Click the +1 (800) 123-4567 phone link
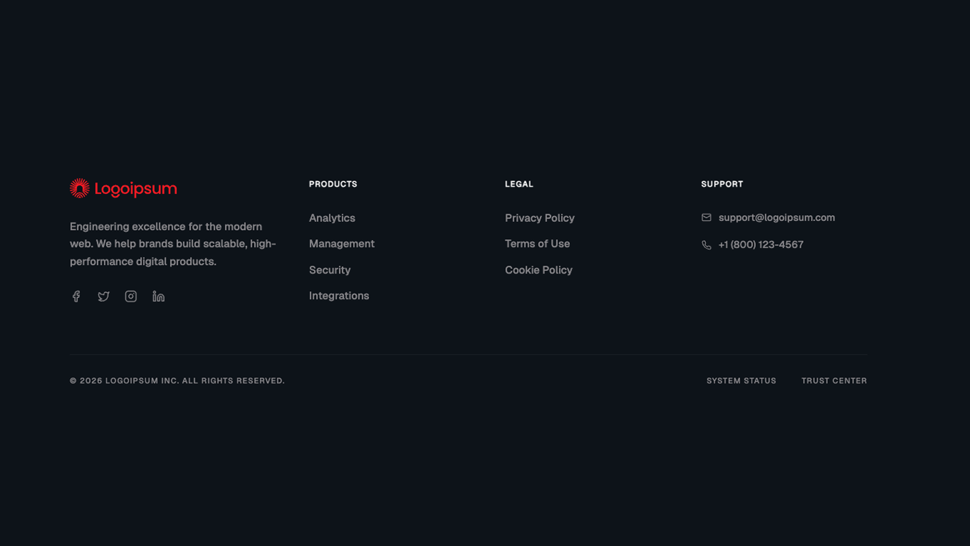970x546 pixels. click(761, 245)
